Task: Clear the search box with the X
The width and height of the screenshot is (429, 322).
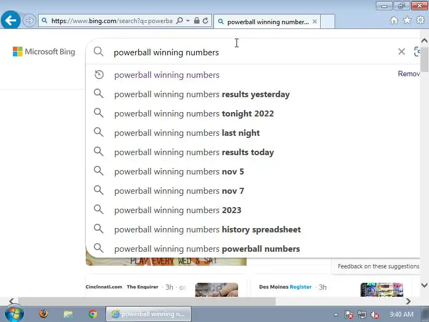Action: (x=401, y=52)
